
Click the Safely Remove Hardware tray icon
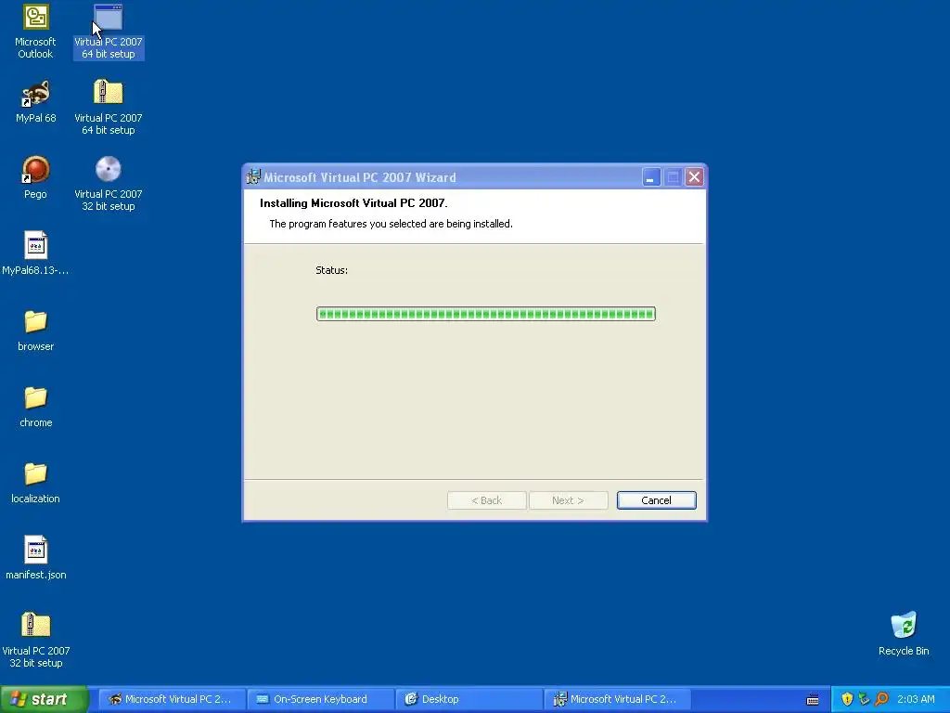click(x=864, y=699)
